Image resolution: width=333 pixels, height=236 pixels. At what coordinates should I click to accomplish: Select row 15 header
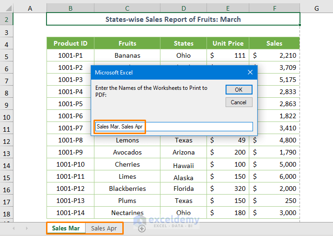tap(7, 178)
